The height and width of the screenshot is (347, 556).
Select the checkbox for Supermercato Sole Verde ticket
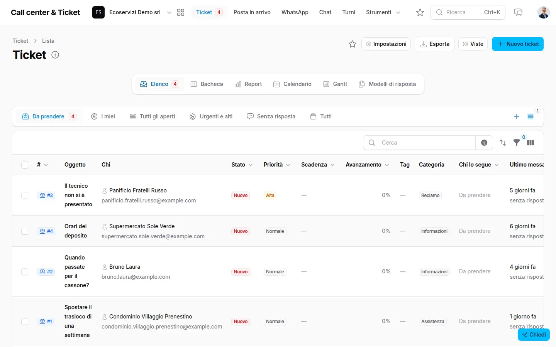coord(25,231)
